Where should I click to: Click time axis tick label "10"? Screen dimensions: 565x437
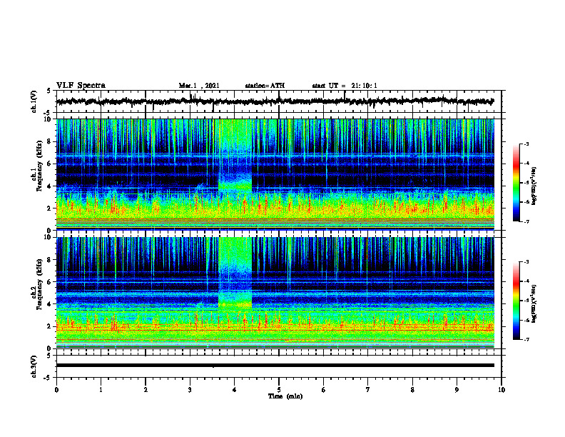502,390
